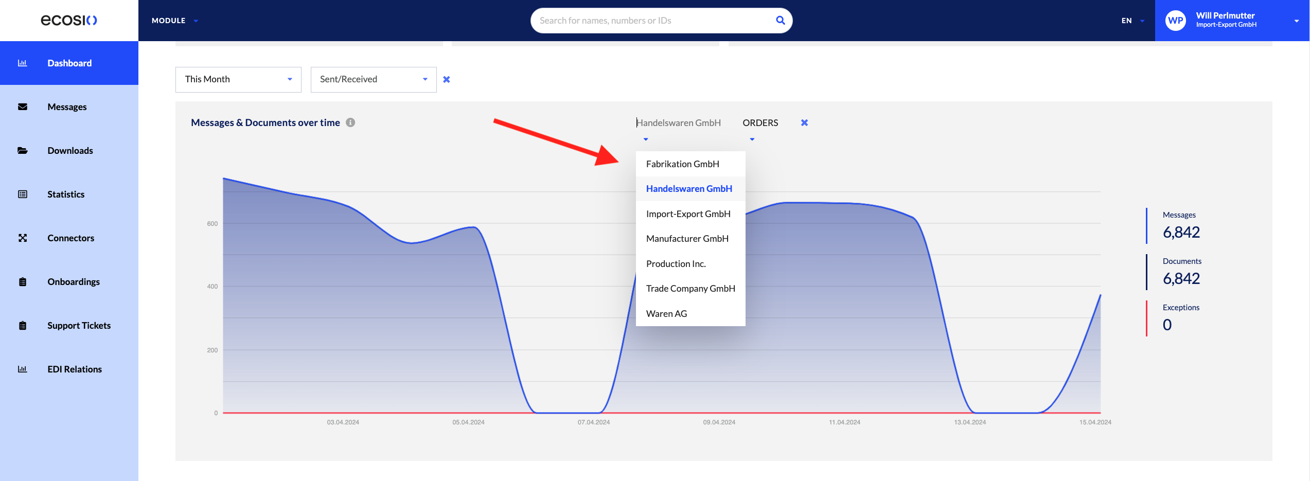Click the Connectors icon in sidebar
The width and height of the screenshot is (1310, 481).
point(23,238)
